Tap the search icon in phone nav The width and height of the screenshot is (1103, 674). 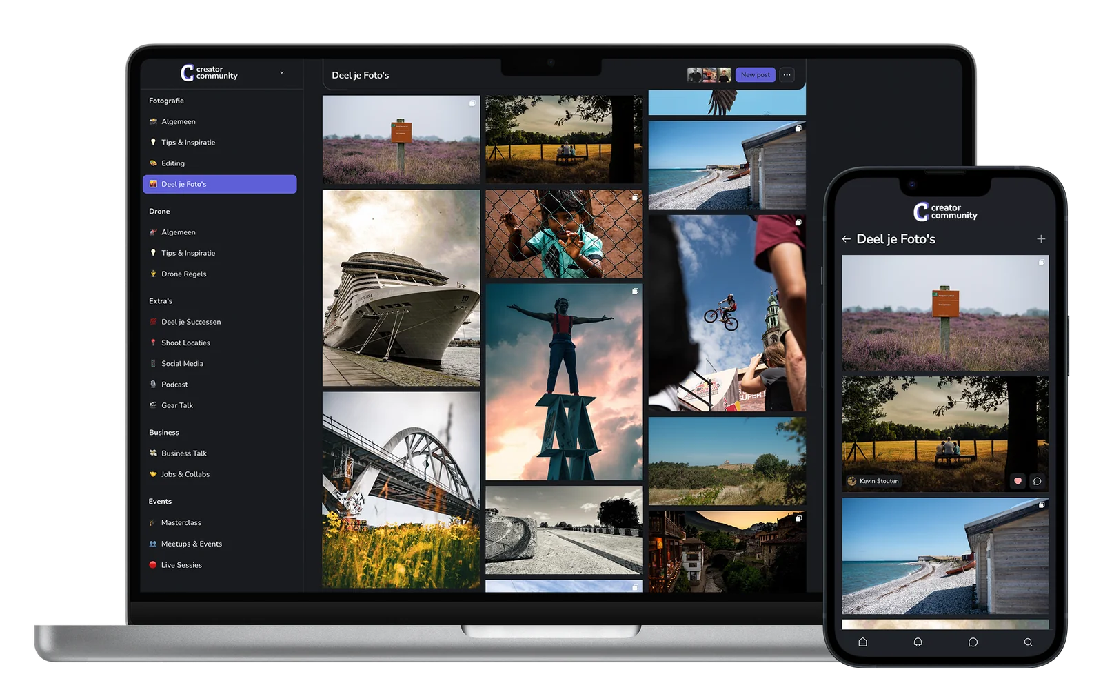coord(1028,642)
